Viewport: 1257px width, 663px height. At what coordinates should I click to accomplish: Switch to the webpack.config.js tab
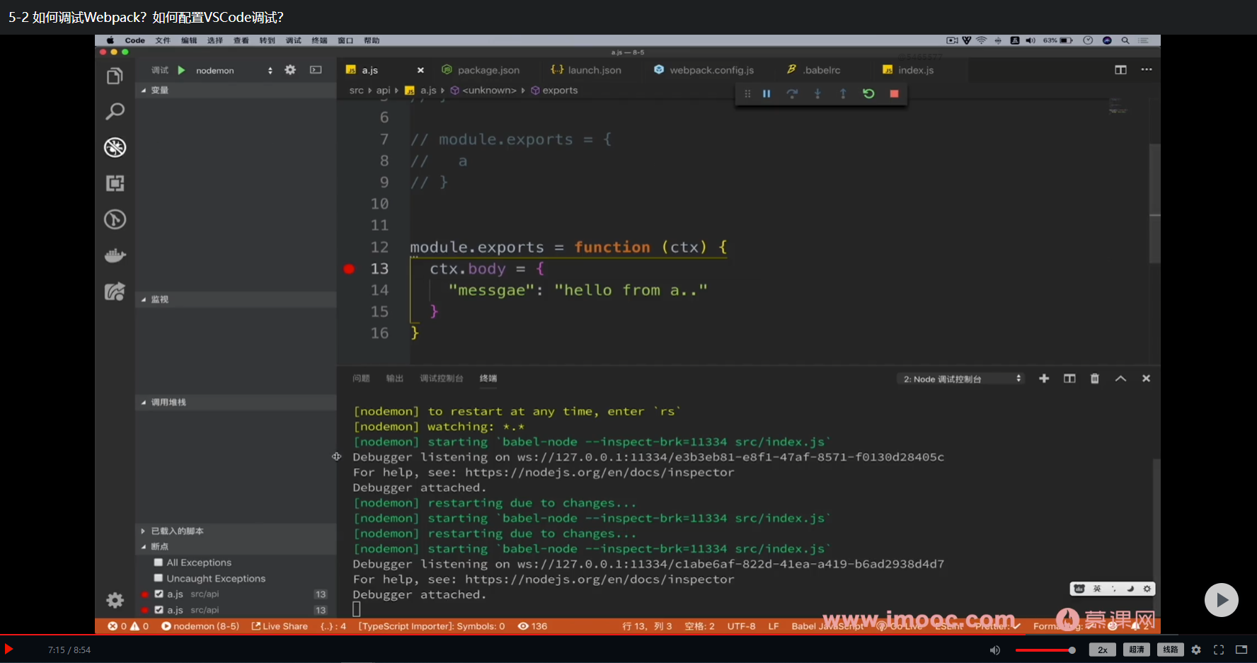coord(711,70)
